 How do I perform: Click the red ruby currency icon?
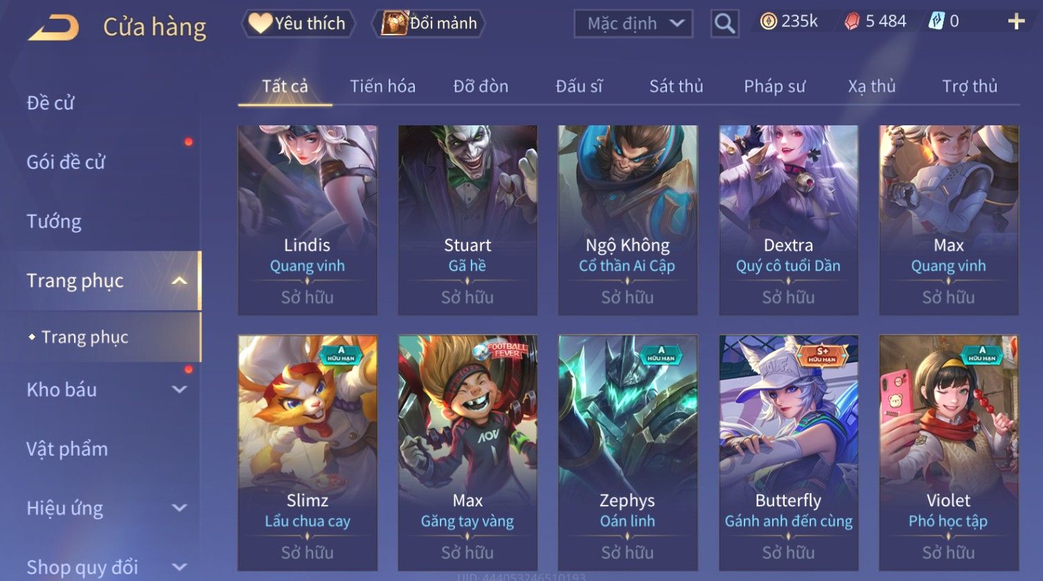coord(852,22)
